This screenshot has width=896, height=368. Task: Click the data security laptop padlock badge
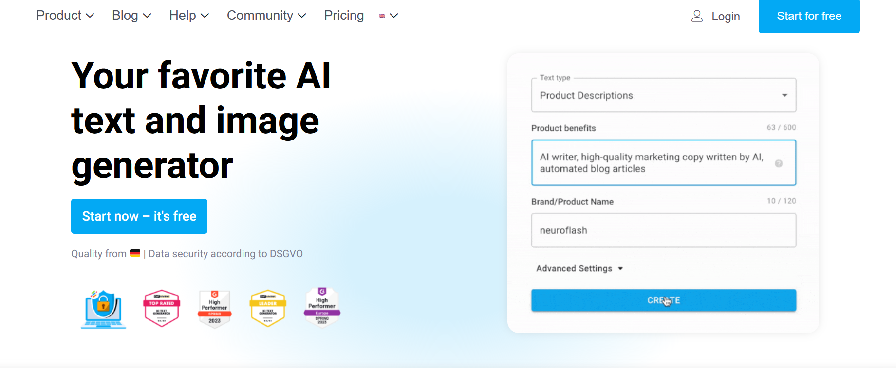(x=103, y=309)
